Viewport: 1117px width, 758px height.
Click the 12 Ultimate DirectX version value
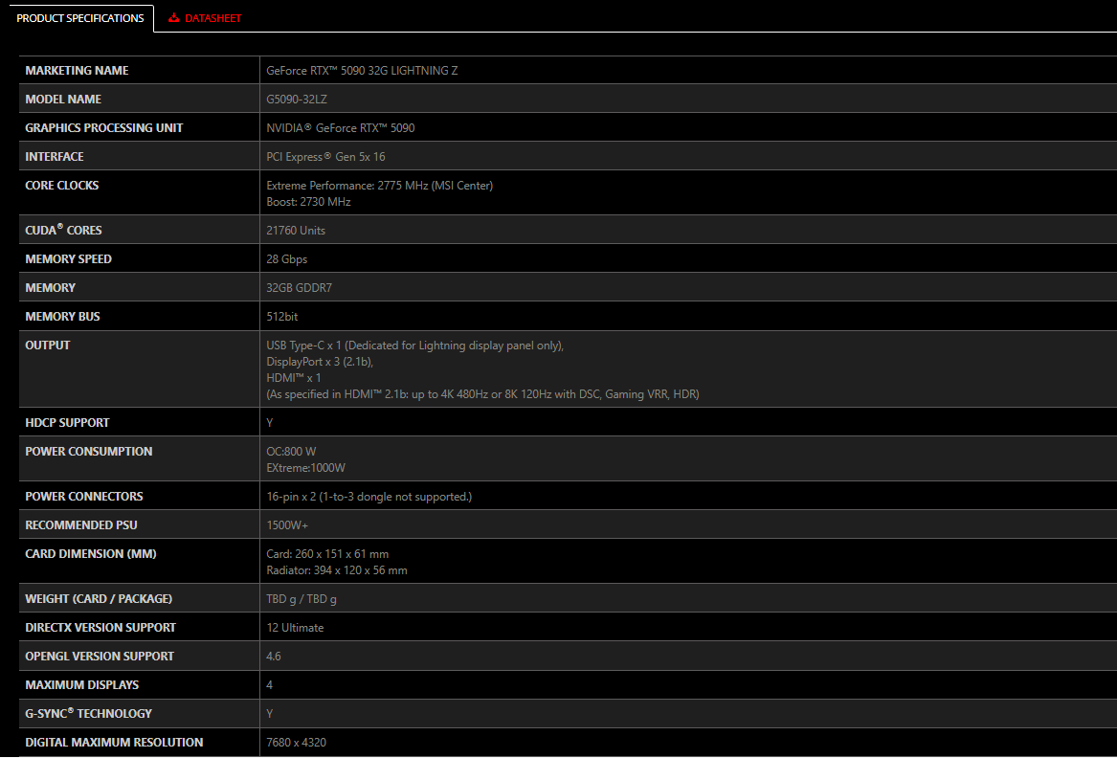(x=295, y=628)
